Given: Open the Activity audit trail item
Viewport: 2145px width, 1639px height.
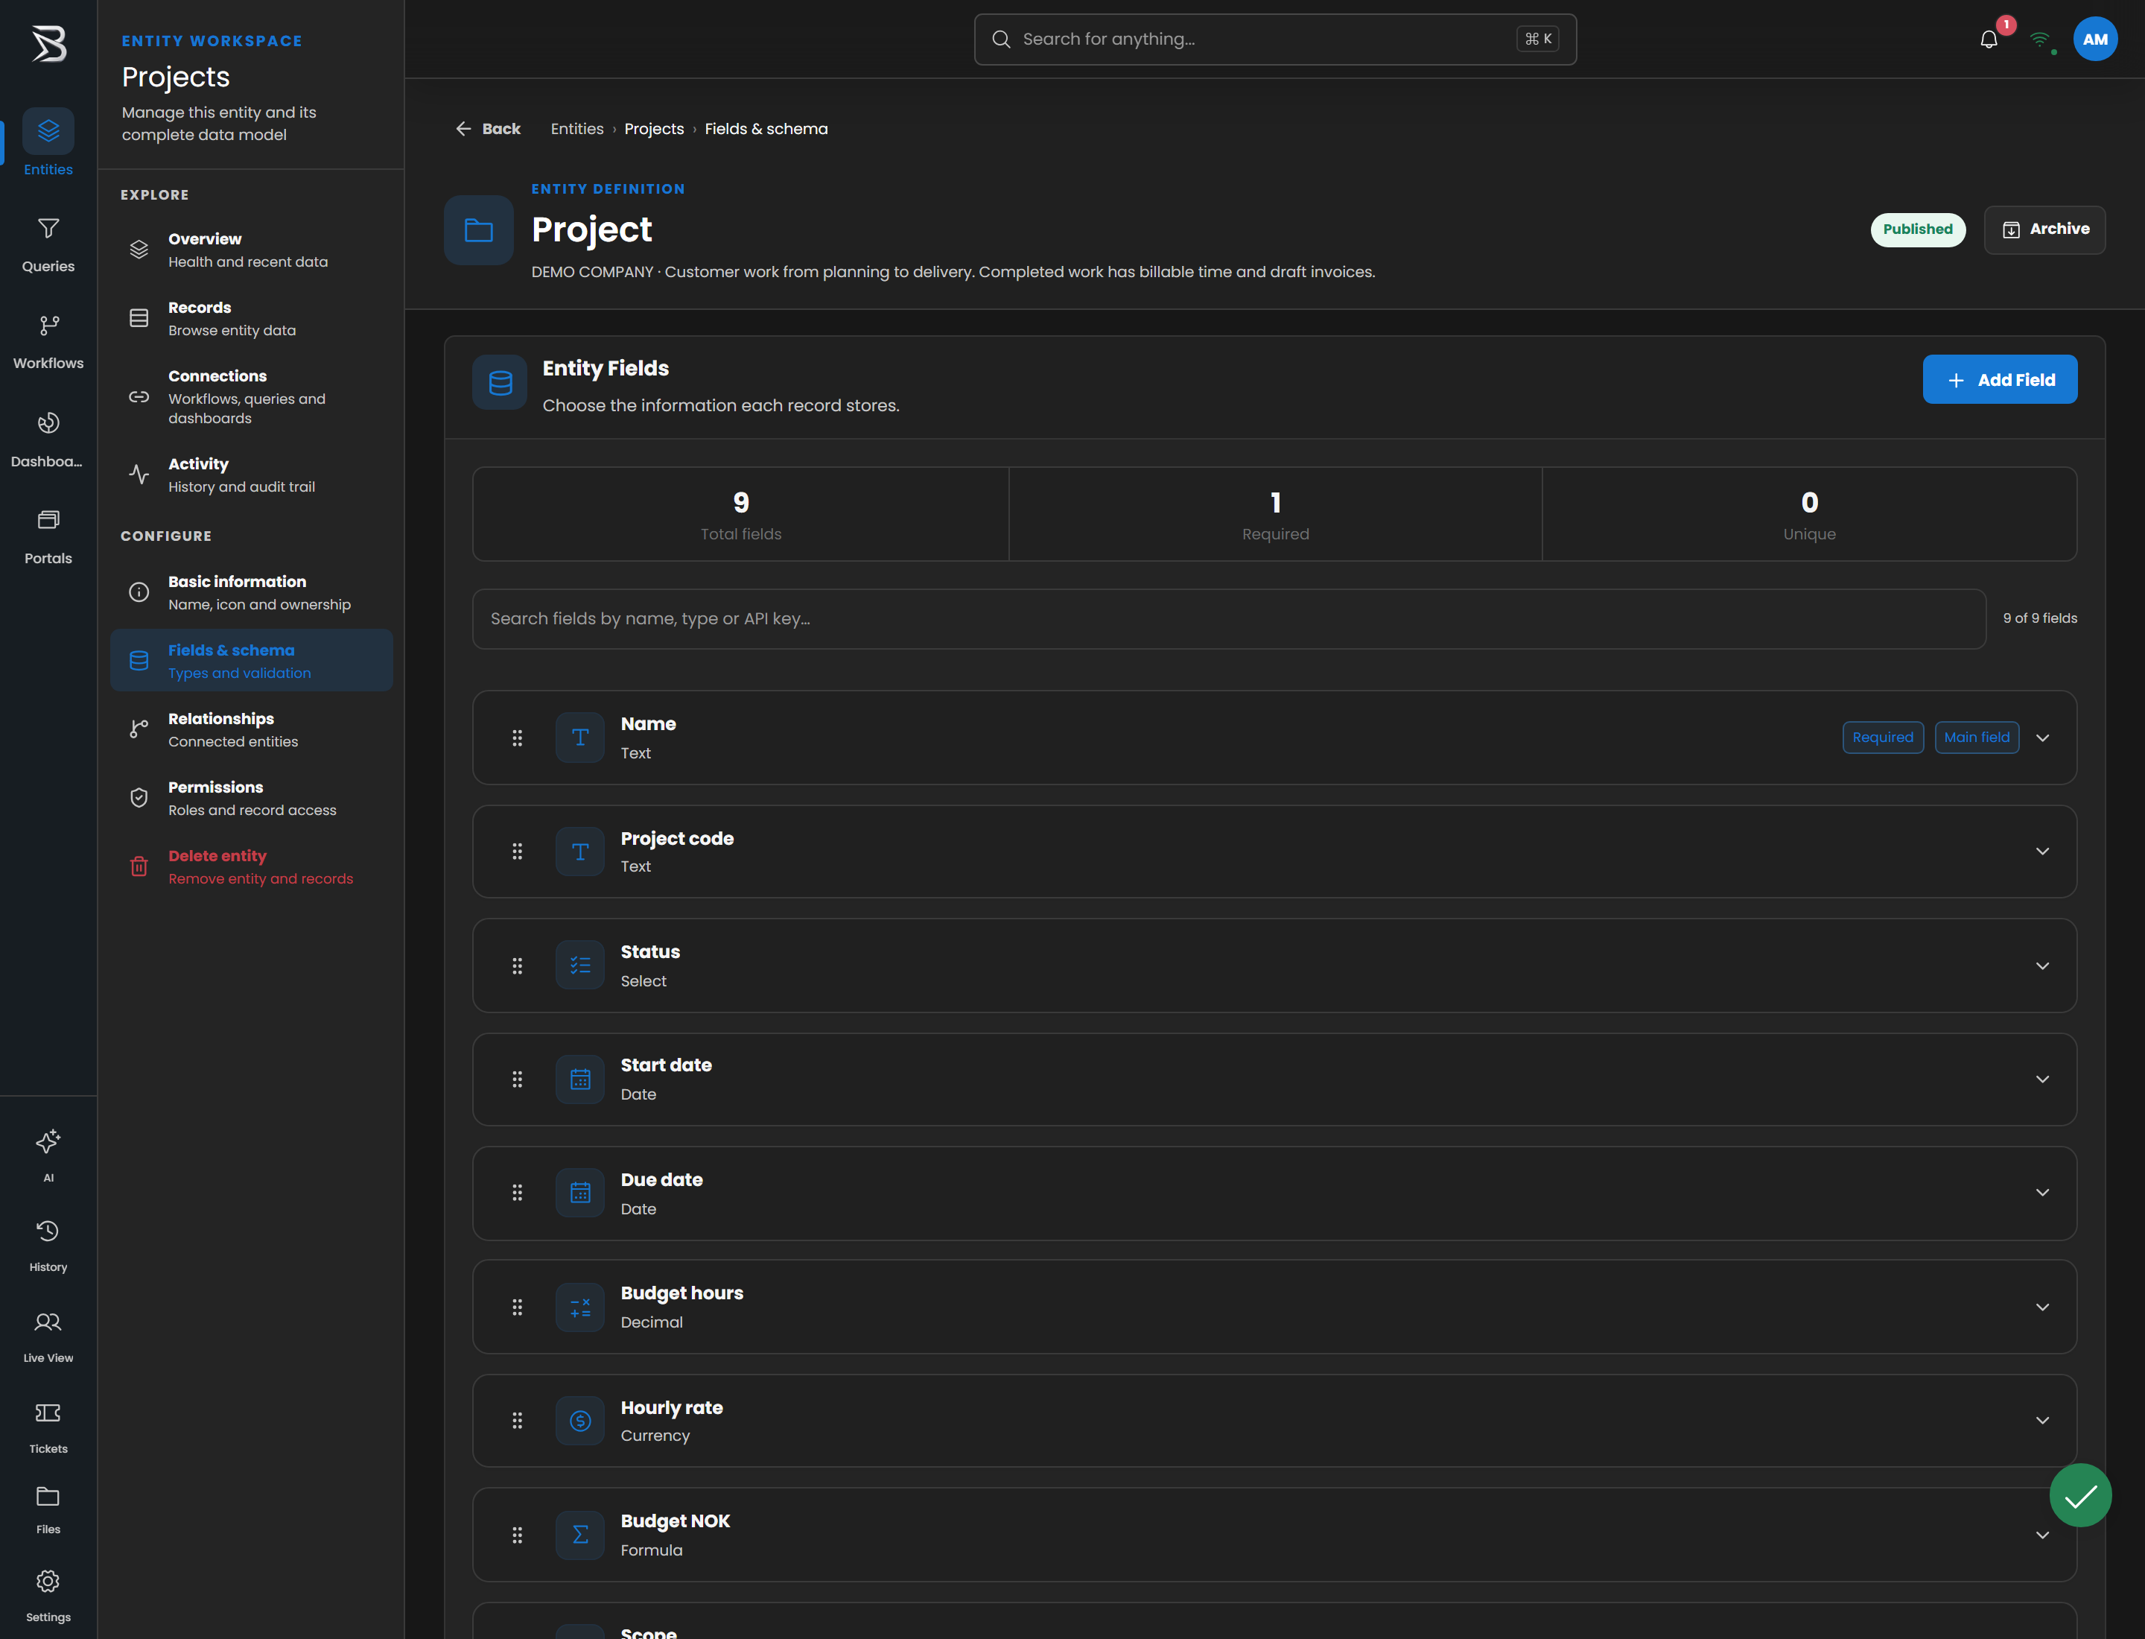Looking at the screenshot, I should pyautogui.click(x=252, y=474).
